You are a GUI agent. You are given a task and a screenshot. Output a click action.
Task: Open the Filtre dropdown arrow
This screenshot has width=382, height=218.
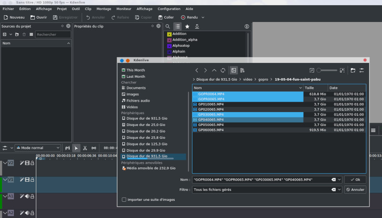340,189
